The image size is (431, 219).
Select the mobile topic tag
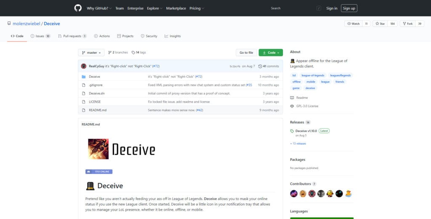pos(311,82)
